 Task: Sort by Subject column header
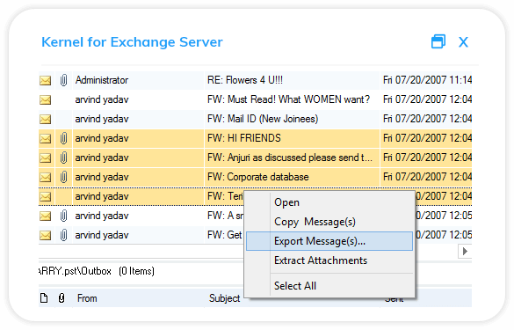pyautogui.click(x=225, y=298)
